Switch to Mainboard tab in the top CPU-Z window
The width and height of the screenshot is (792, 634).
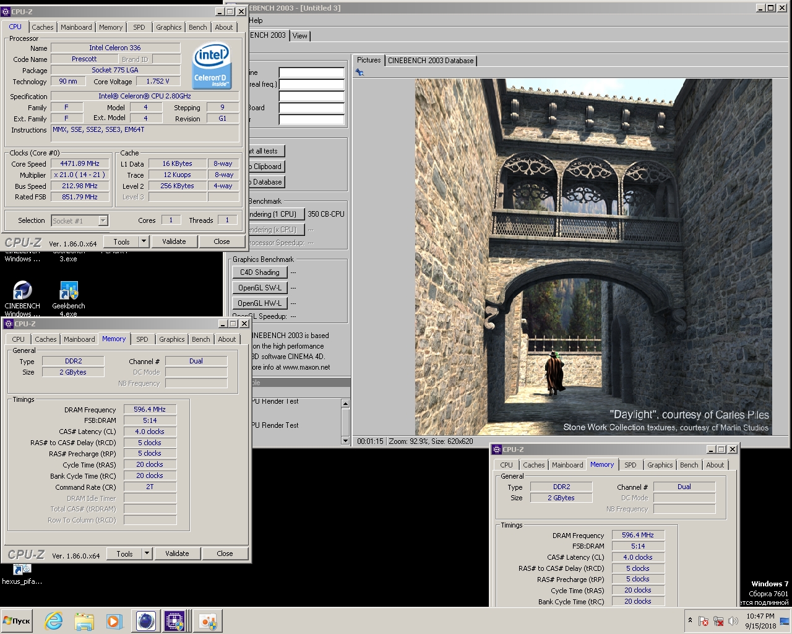tap(76, 27)
